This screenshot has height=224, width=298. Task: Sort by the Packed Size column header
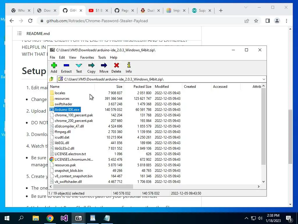click(x=138, y=86)
